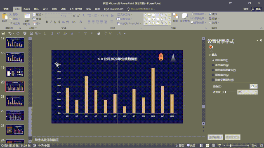Viewport: 264px width, 148px height.
Task: Collapse the Fill (填充) section
Action: pyautogui.click(x=210, y=55)
